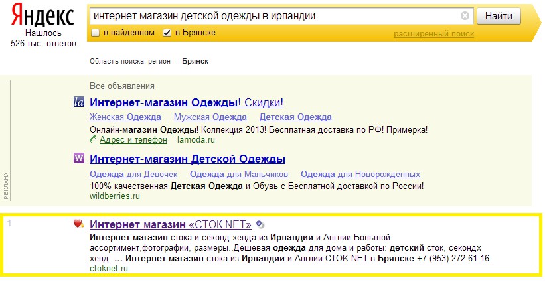This screenshot has height=282, width=545.
Task: Open the Одежда для Мальчиков sitelink
Action: pyautogui.click(x=239, y=174)
